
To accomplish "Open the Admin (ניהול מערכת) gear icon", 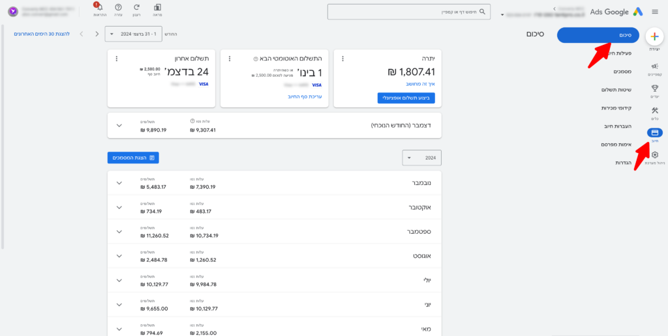I will tap(654, 156).
